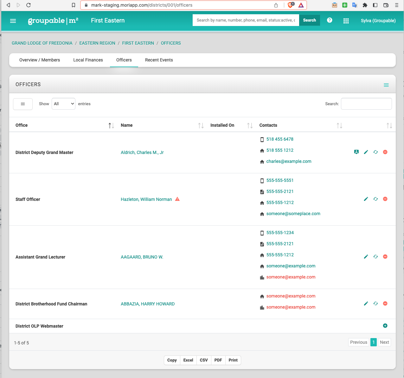Click the table Search input field
Screen dimensions: 404x378
click(x=366, y=104)
